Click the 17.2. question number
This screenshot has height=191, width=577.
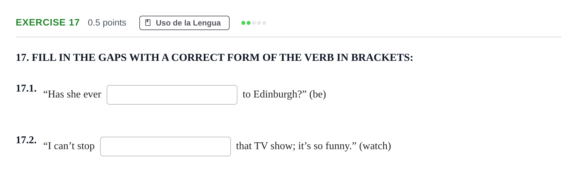[x=26, y=140]
